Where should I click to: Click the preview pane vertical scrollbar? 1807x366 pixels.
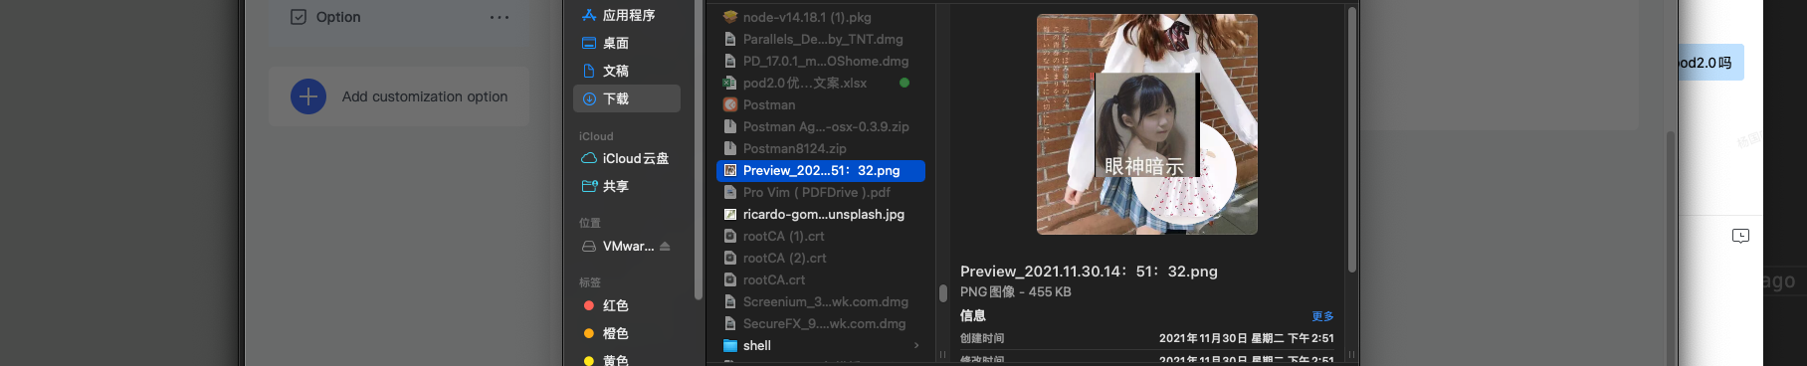click(x=1351, y=139)
